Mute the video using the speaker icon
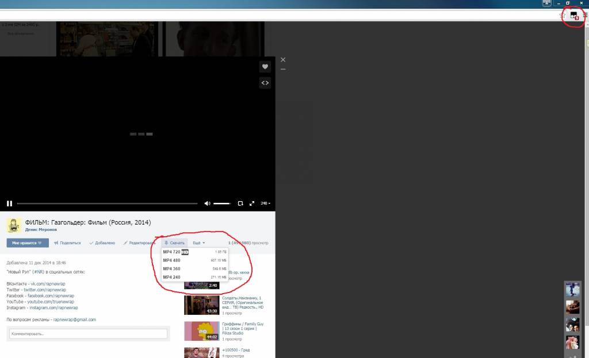Viewport: 589px width, 358px height. [207, 203]
